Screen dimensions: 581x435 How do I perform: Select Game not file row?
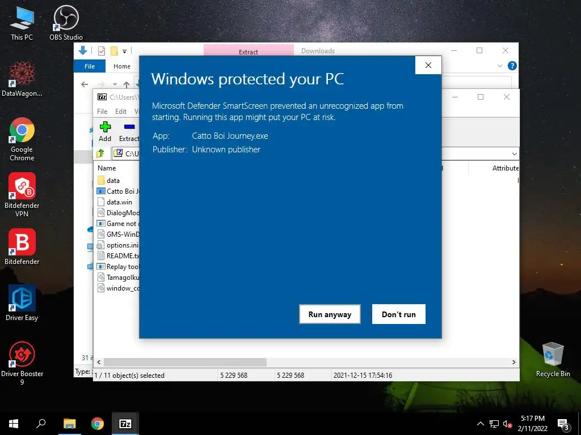tap(117, 223)
